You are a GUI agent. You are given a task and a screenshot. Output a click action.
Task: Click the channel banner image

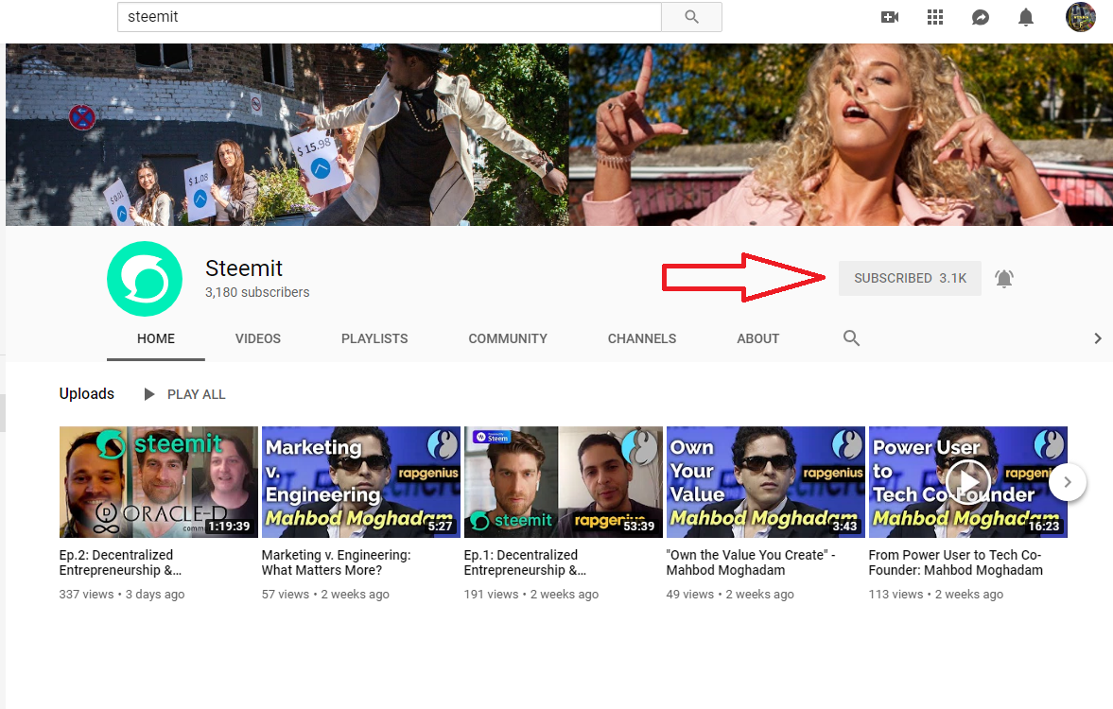(x=560, y=135)
